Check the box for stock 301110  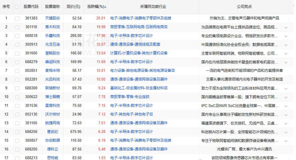tap(17, 27)
